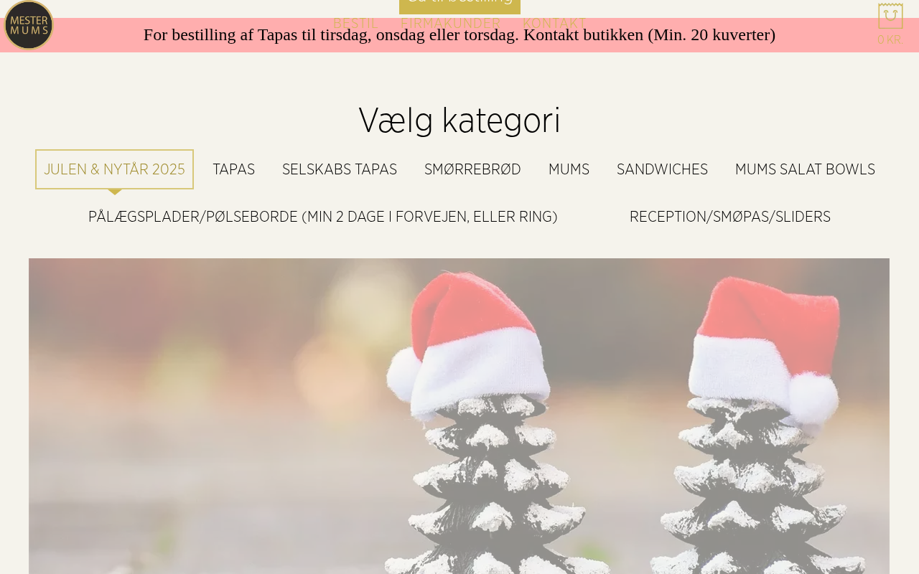Click the 0 KR. cart total
The width and height of the screenshot is (919, 574).
coord(890,39)
